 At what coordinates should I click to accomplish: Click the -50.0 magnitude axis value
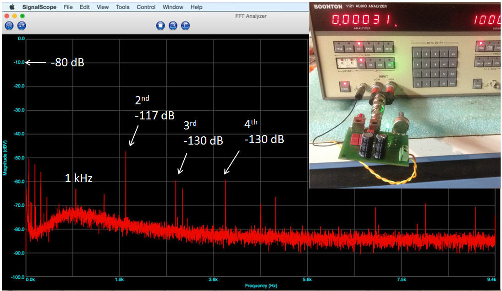pyautogui.click(x=19, y=158)
